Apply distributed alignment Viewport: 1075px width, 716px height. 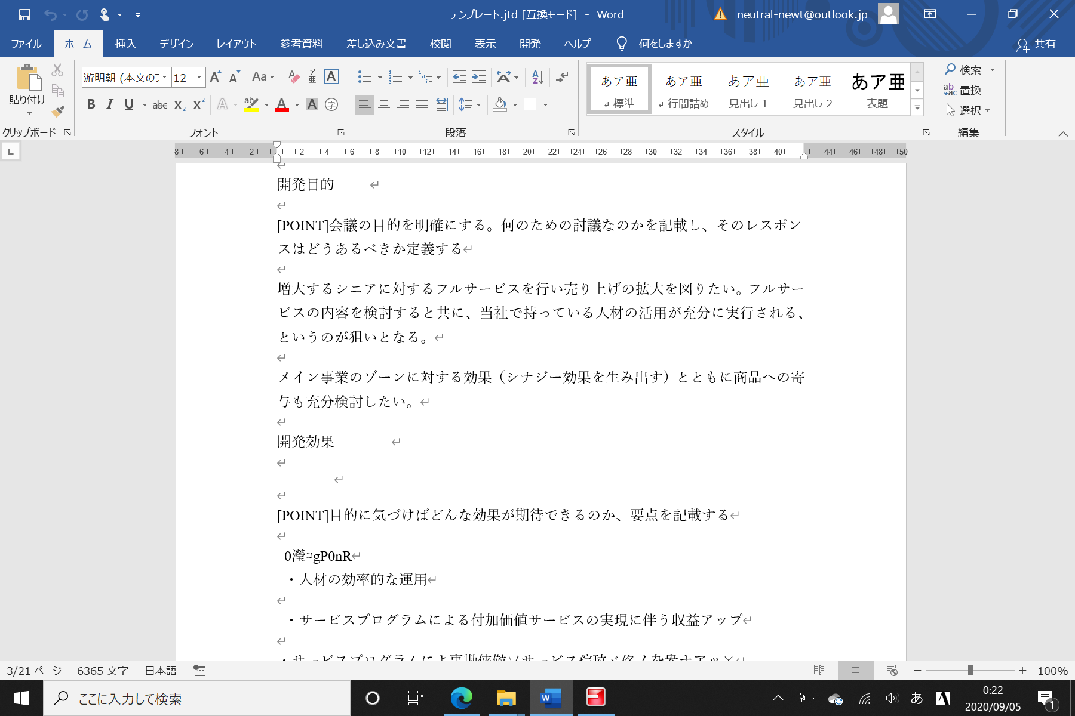441,105
